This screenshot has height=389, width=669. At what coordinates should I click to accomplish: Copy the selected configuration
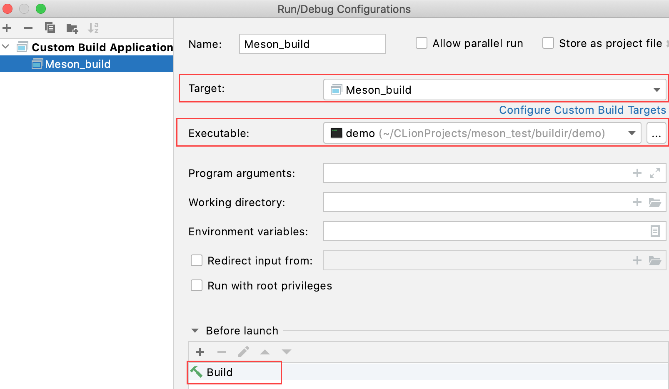[50, 28]
